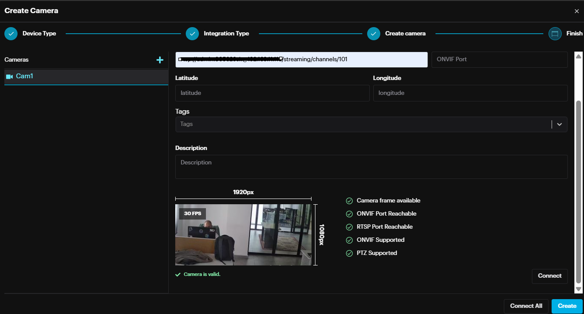Click the ONVIF Port Reachable check icon

349,214
